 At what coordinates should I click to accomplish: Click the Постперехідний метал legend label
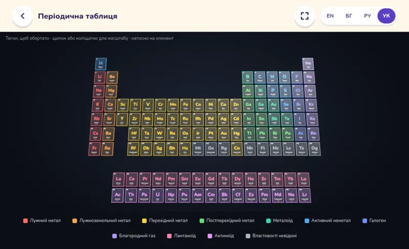(231, 220)
